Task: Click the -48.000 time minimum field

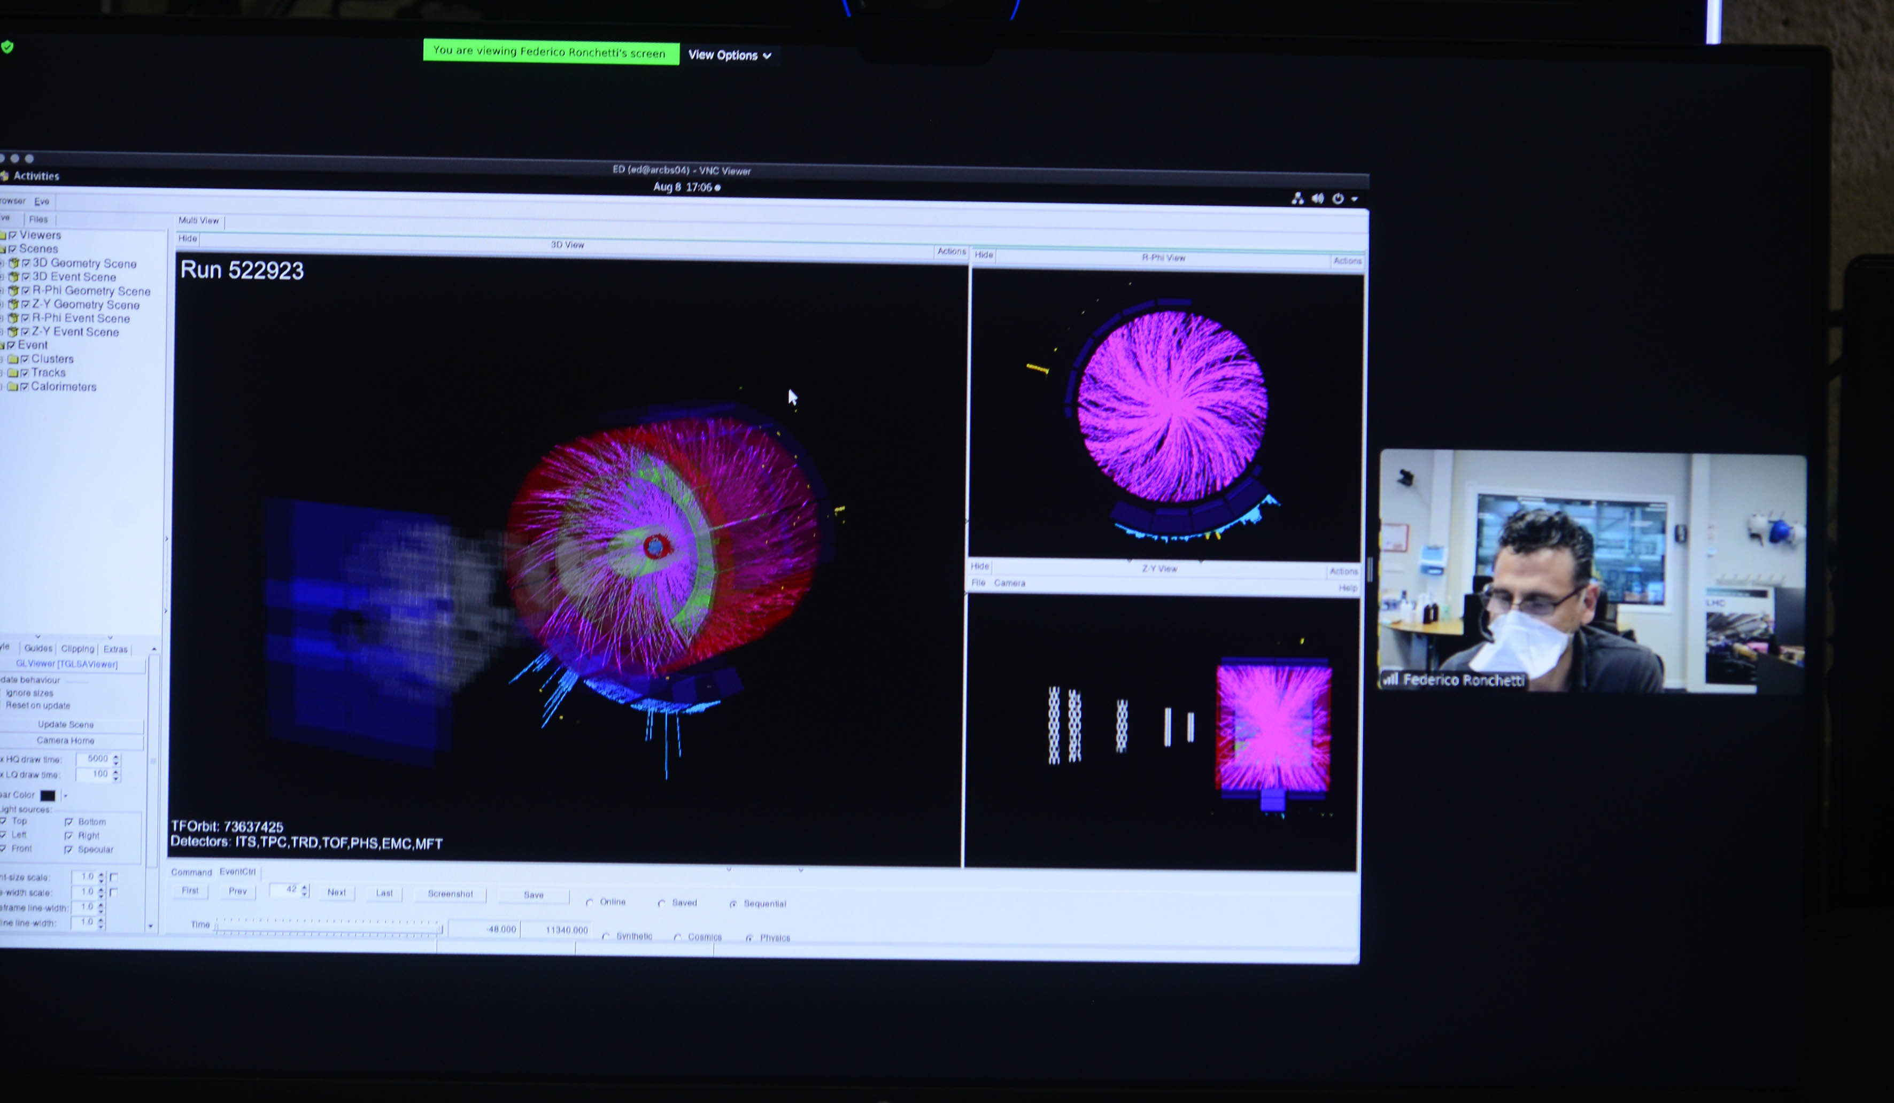Action: pyautogui.click(x=484, y=929)
